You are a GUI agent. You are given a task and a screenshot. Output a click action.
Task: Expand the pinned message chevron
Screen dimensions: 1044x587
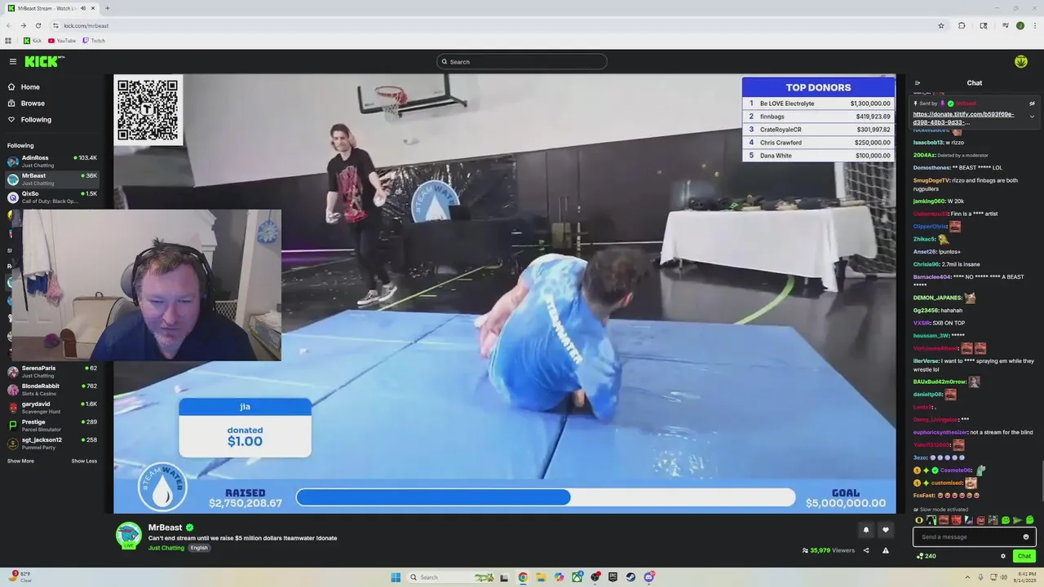point(1032,117)
